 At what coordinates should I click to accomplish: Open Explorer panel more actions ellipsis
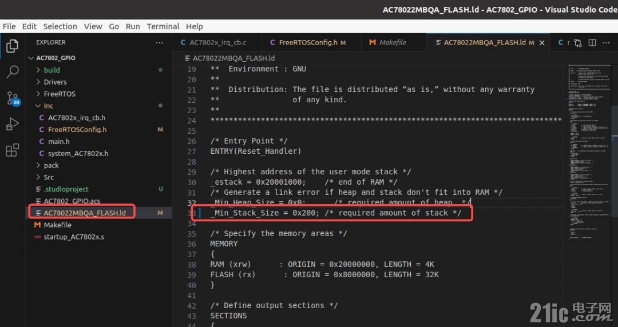point(159,42)
